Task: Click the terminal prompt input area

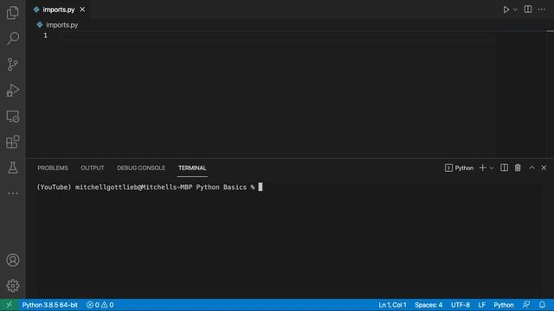Action: tap(261, 187)
